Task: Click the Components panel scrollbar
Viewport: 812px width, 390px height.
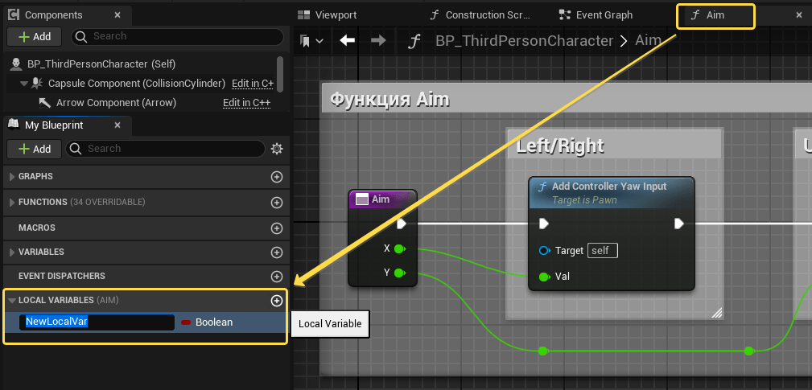Action: pos(280,74)
